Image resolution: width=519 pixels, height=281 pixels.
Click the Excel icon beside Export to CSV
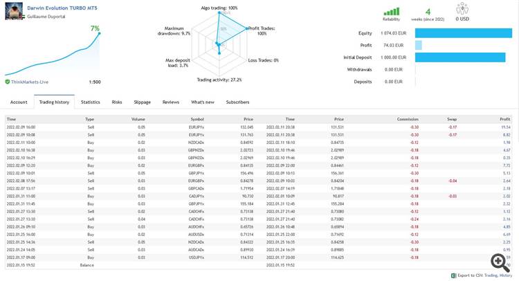454,275
